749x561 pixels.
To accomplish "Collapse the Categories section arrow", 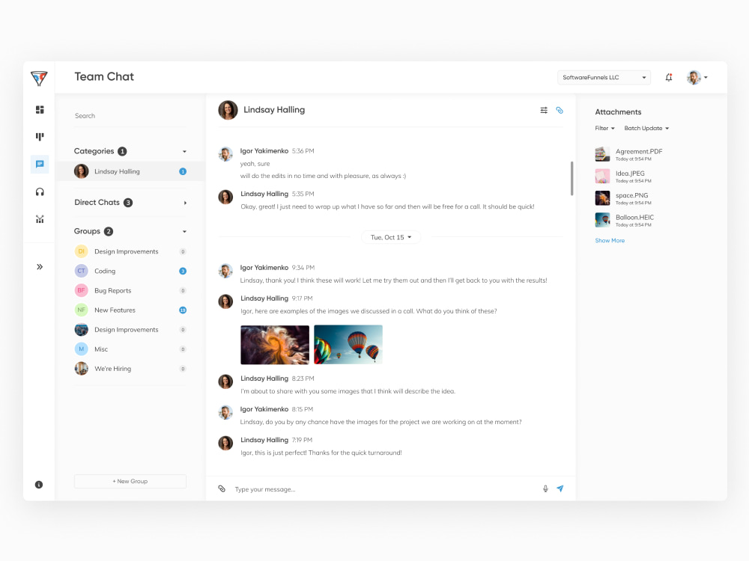I will [184, 152].
